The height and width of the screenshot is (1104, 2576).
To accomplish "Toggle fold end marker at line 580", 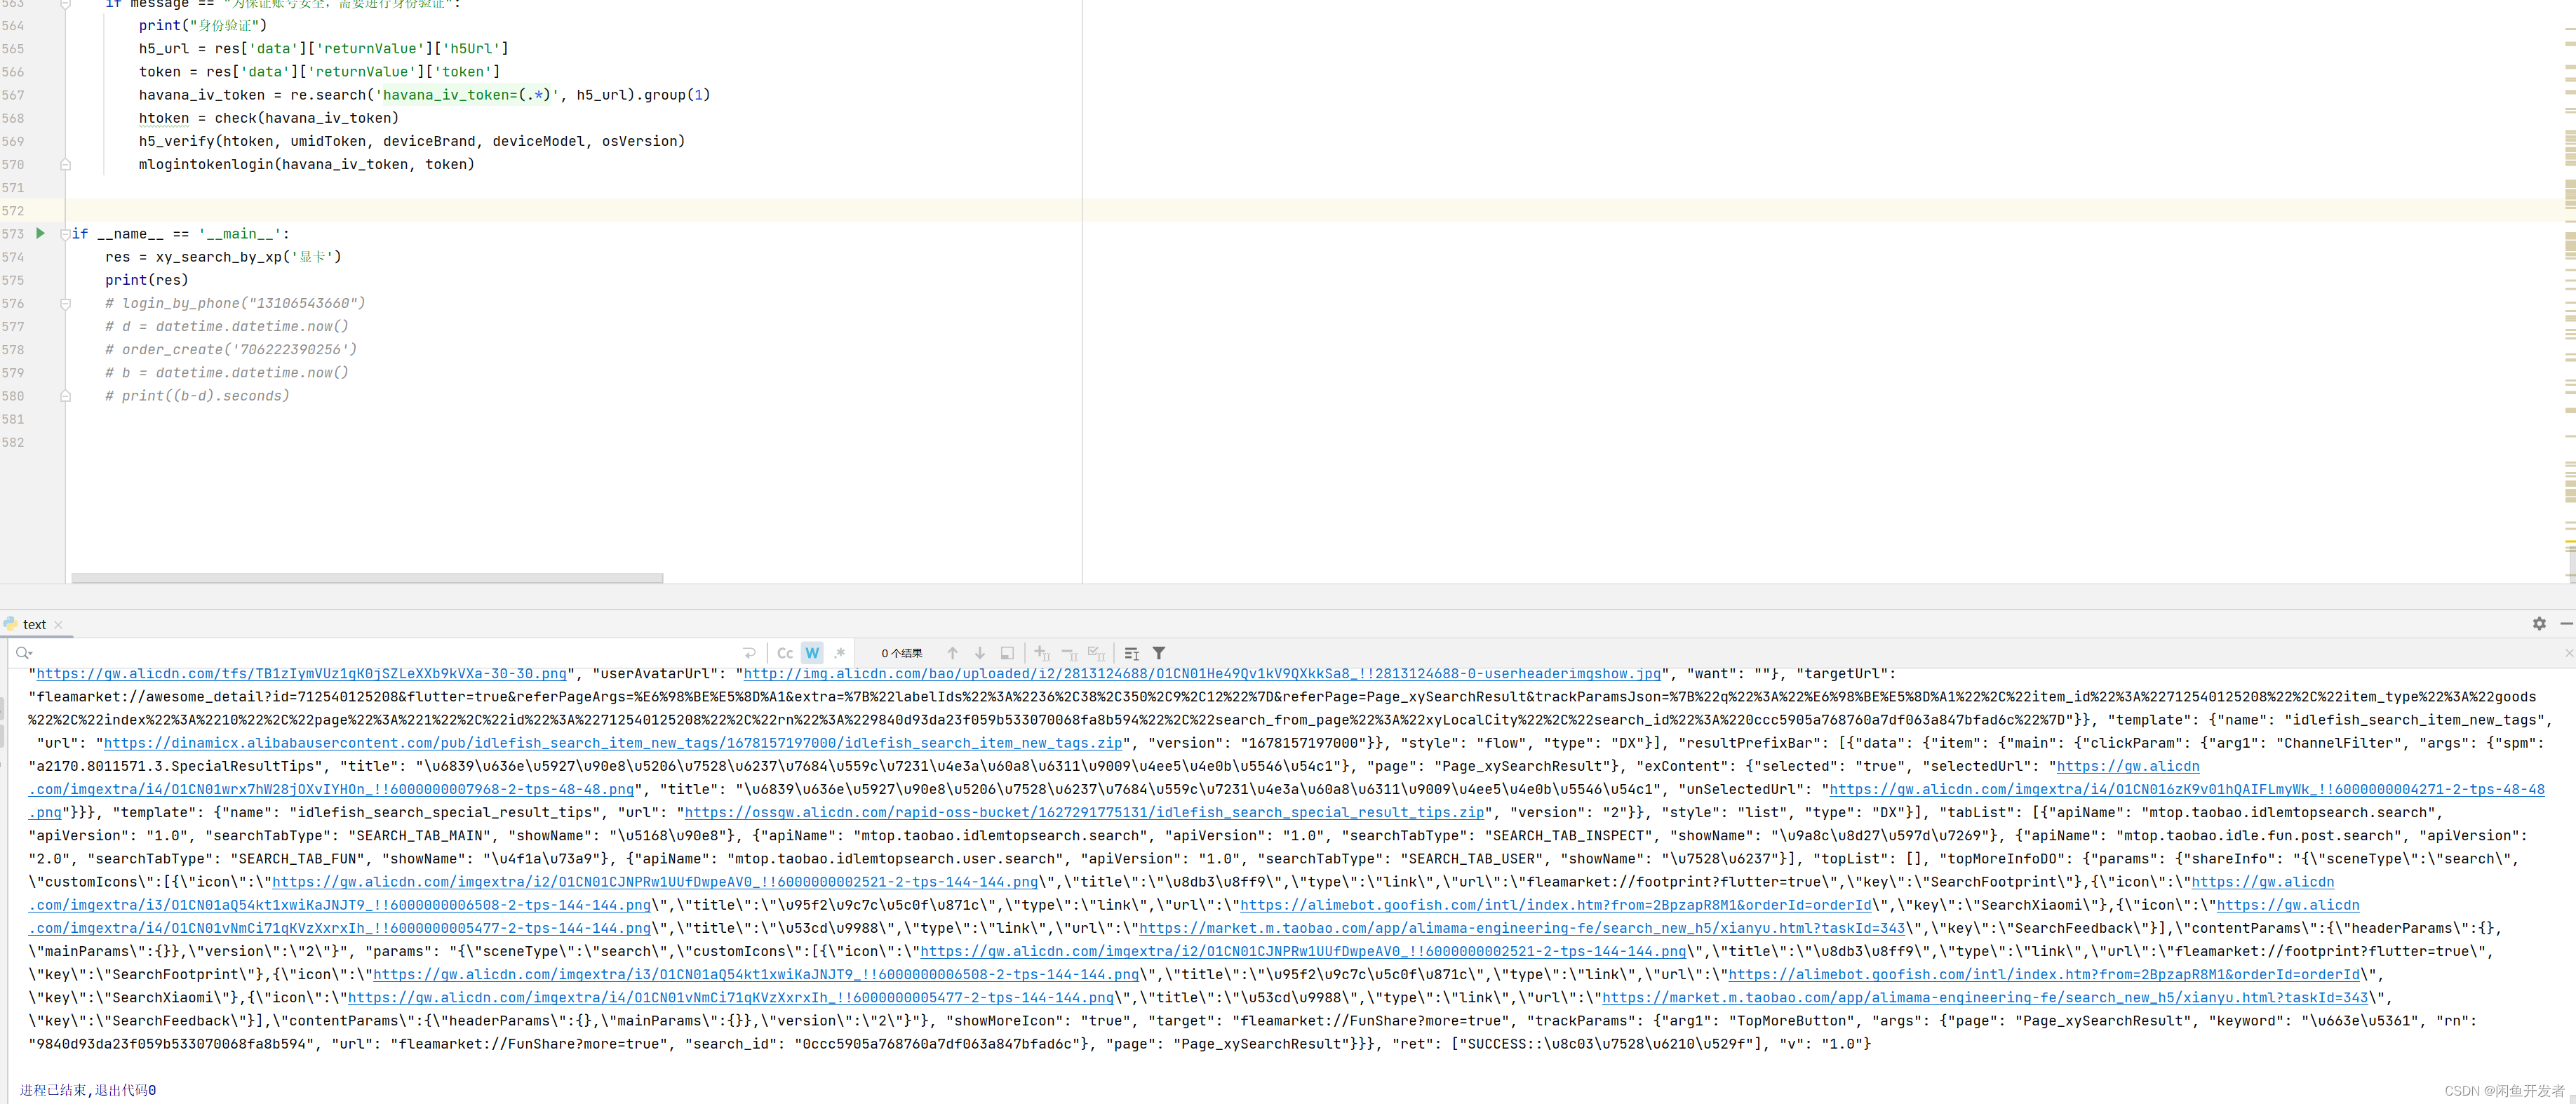I will [x=65, y=396].
